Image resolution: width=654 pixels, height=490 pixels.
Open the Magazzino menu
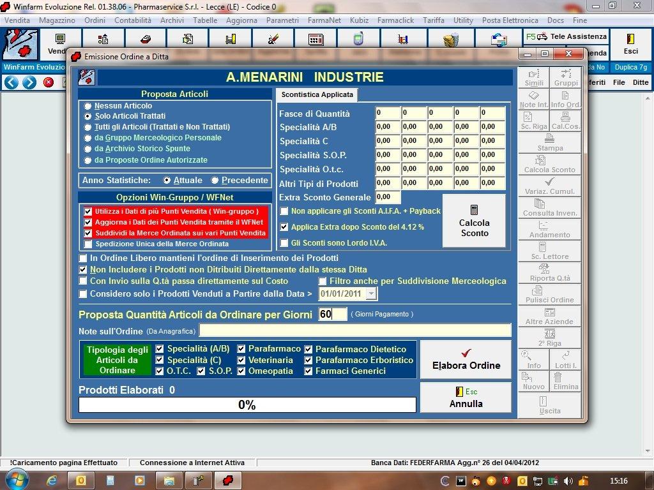pyautogui.click(x=57, y=20)
